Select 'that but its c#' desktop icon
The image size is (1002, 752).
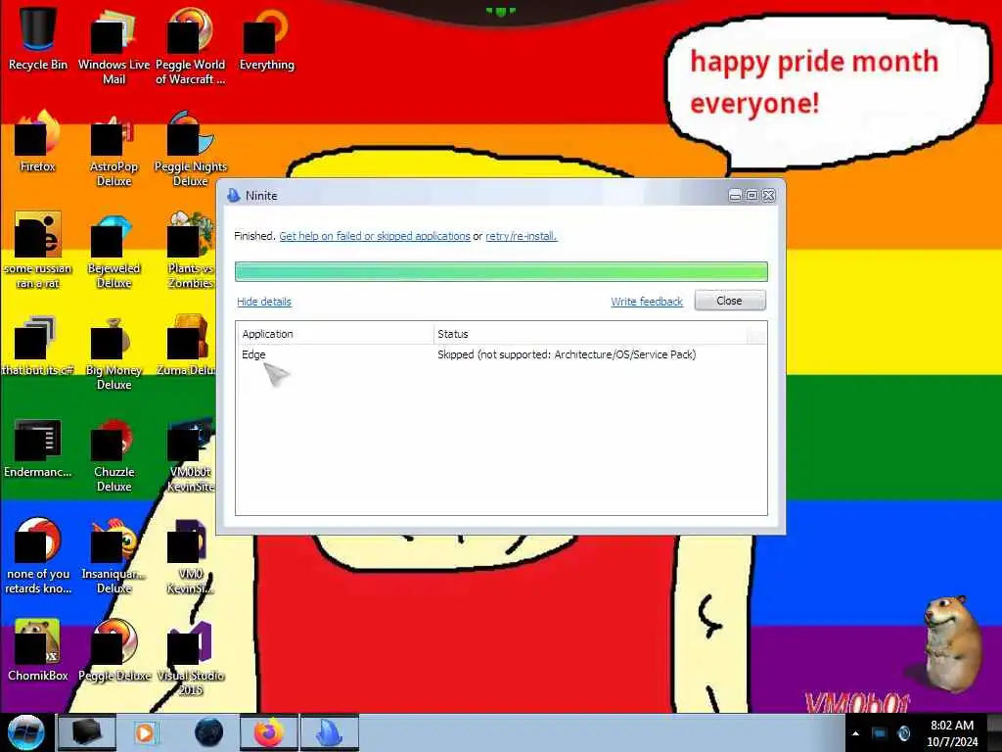pyautogui.click(x=38, y=346)
